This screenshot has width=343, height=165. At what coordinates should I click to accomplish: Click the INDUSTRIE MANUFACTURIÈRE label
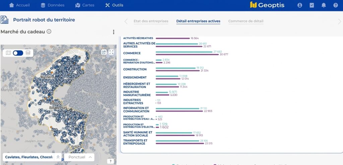[137, 94]
